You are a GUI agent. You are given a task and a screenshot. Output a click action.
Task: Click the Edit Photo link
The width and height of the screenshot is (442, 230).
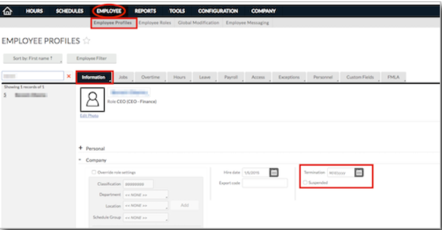pyautogui.click(x=89, y=116)
